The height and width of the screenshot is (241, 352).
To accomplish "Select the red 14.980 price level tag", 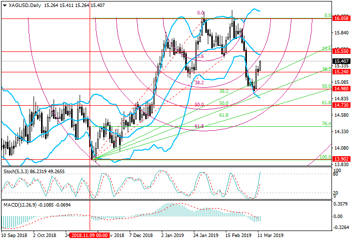I will point(342,89).
